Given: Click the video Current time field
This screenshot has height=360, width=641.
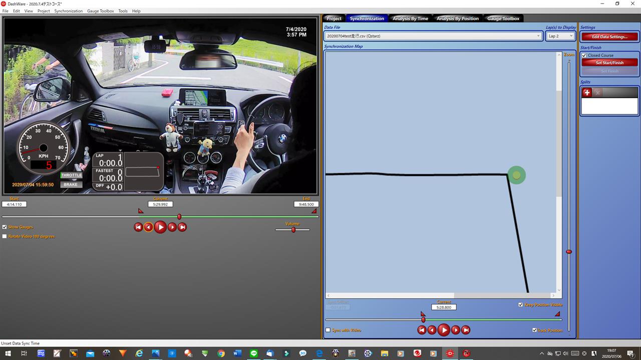Looking at the screenshot, I should click(160, 204).
